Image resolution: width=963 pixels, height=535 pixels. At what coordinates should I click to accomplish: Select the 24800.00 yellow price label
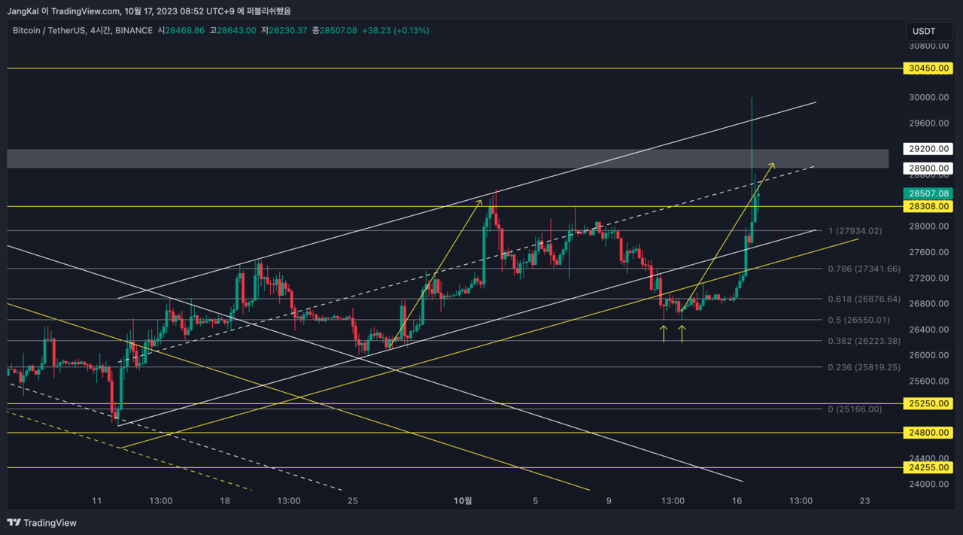click(931, 433)
